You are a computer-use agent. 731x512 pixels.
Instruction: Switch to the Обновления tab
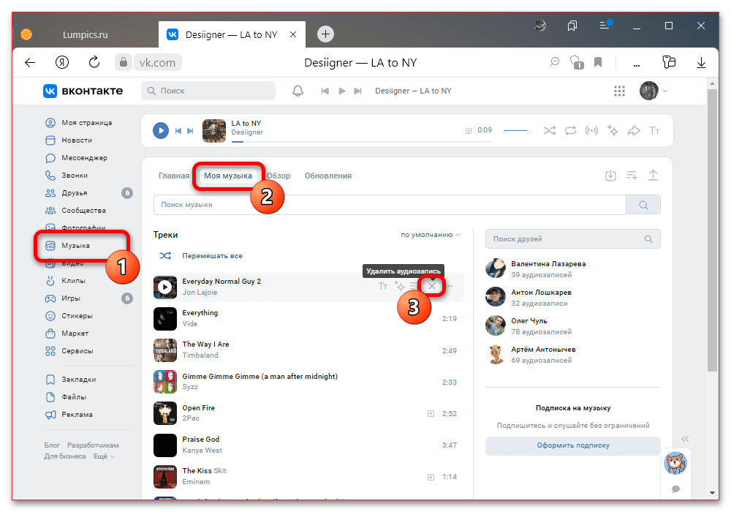coord(328,176)
